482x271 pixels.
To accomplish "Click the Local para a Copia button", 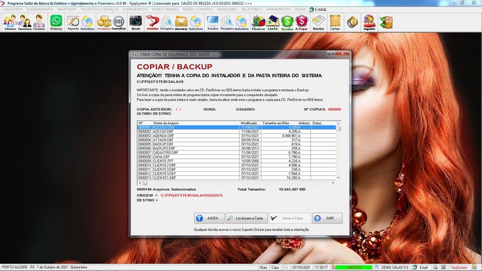I will pyautogui.click(x=246, y=218).
